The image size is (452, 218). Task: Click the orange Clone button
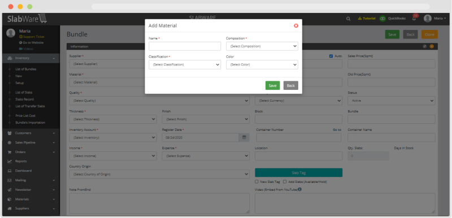(x=429, y=34)
